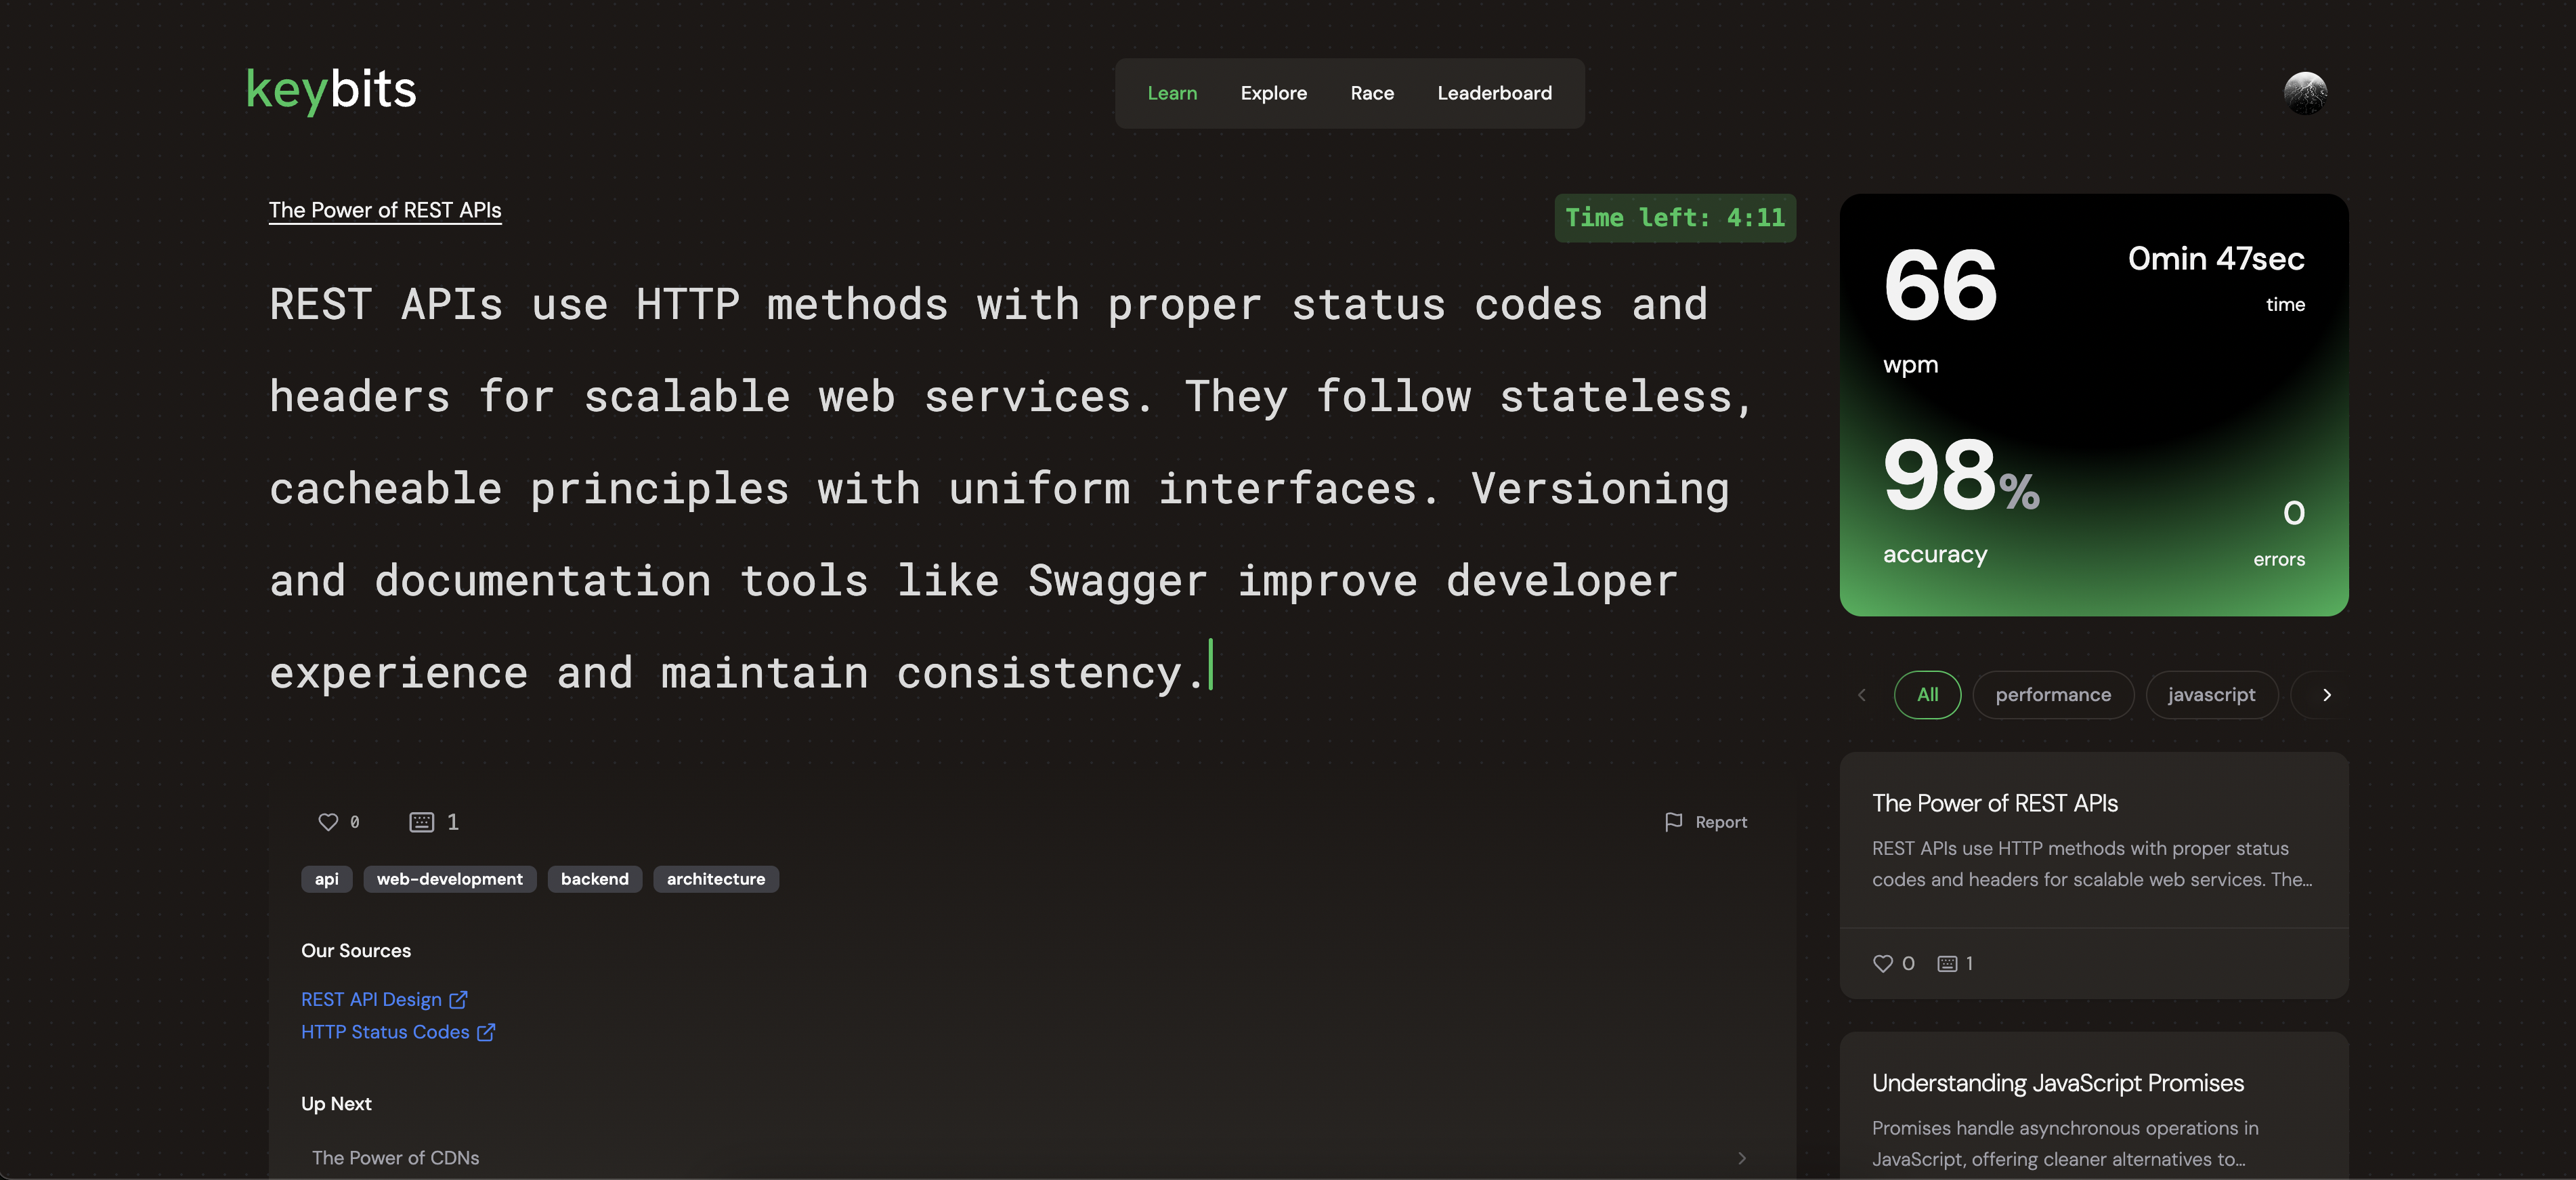2576x1180 pixels.
Task: Open the HTTP Status Codes source link
Action: (x=385, y=1032)
